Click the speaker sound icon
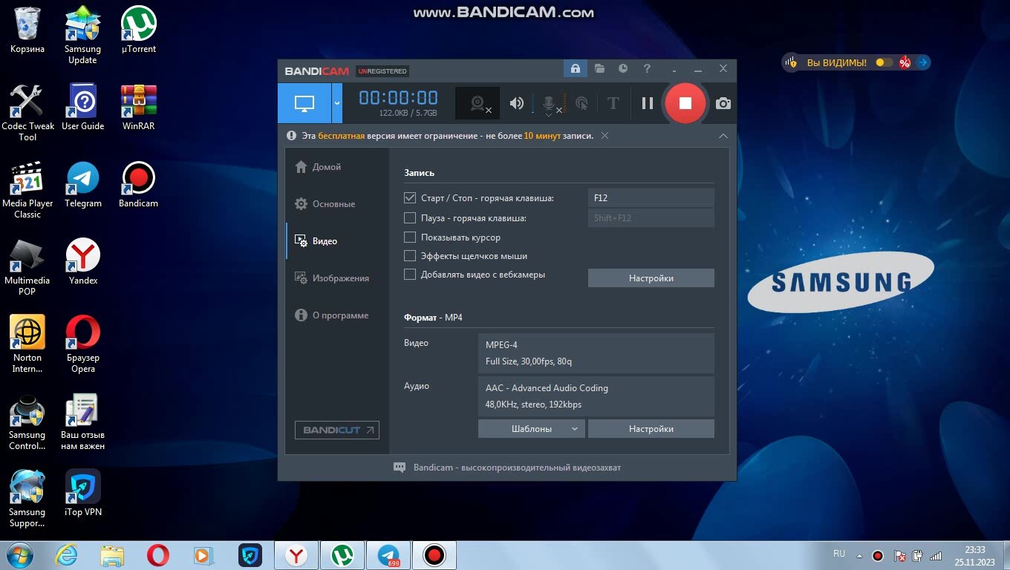Image resolution: width=1010 pixels, height=570 pixels. coord(517,103)
